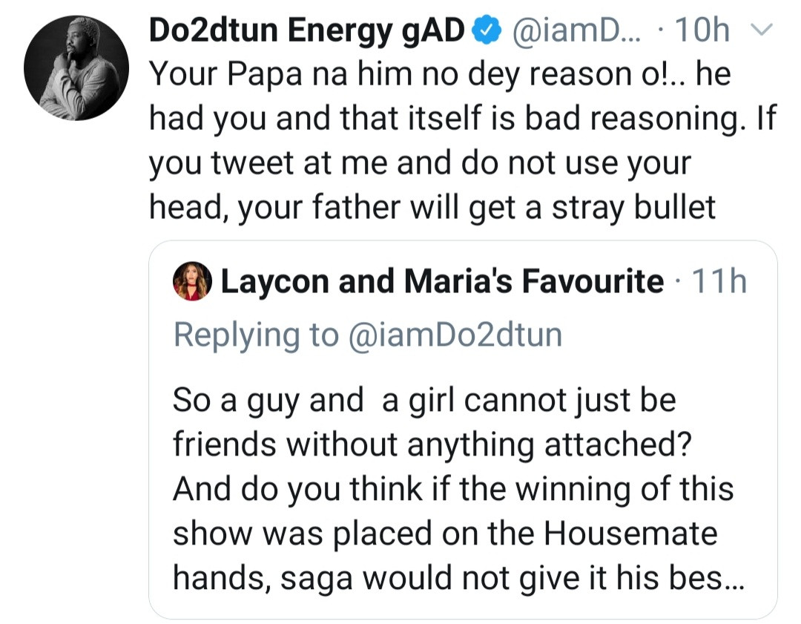Click the line ending "stray bullet"
Screen dimensions: 801x624
[432, 208]
